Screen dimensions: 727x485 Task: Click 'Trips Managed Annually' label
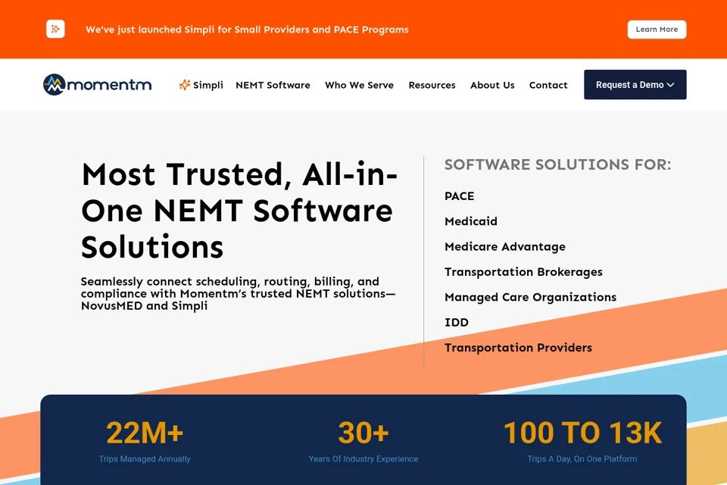click(x=145, y=458)
